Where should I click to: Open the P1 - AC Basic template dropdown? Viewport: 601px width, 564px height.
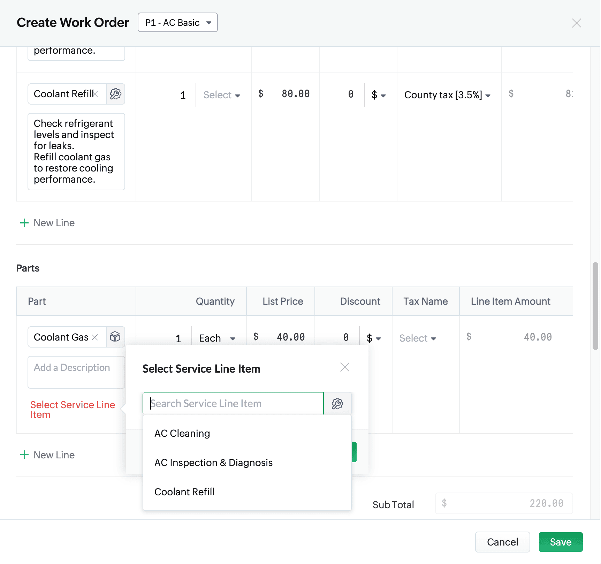[178, 23]
